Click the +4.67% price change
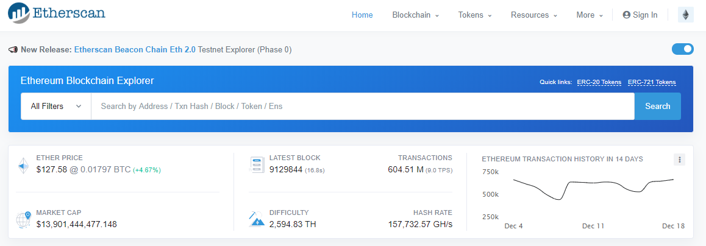Viewport: 706px width, 246px height. click(x=147, y=170)
